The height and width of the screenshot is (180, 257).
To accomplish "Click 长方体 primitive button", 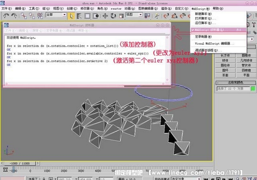I will coord(225,55).
